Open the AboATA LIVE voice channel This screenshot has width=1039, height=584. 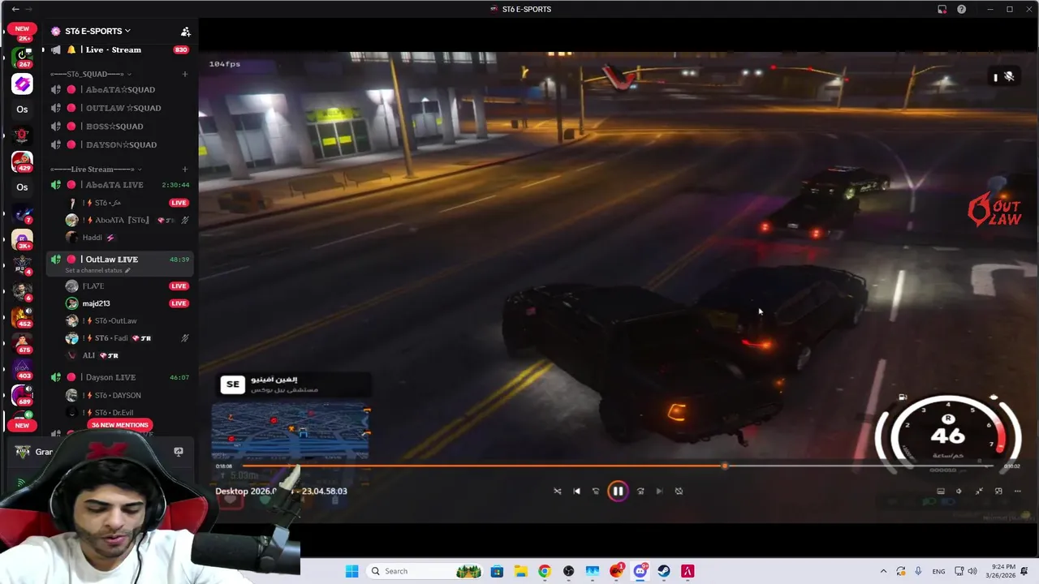tap(119, 185)
